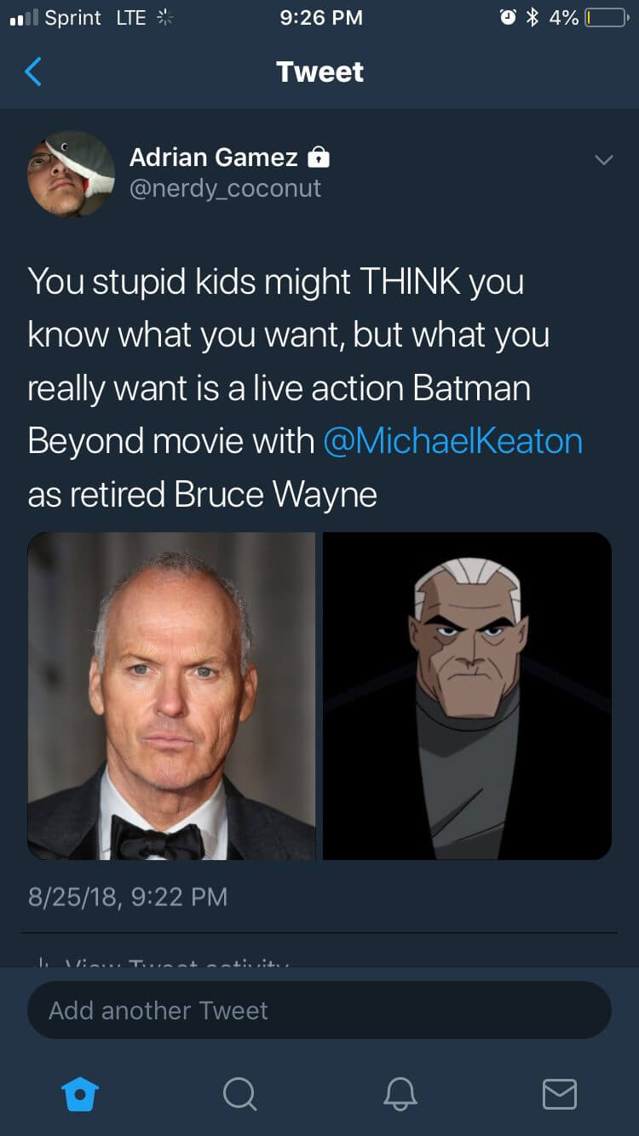Tap the back arrow icon
The height and width of the screenshot is (1136, 639).
tap(33, 72)
